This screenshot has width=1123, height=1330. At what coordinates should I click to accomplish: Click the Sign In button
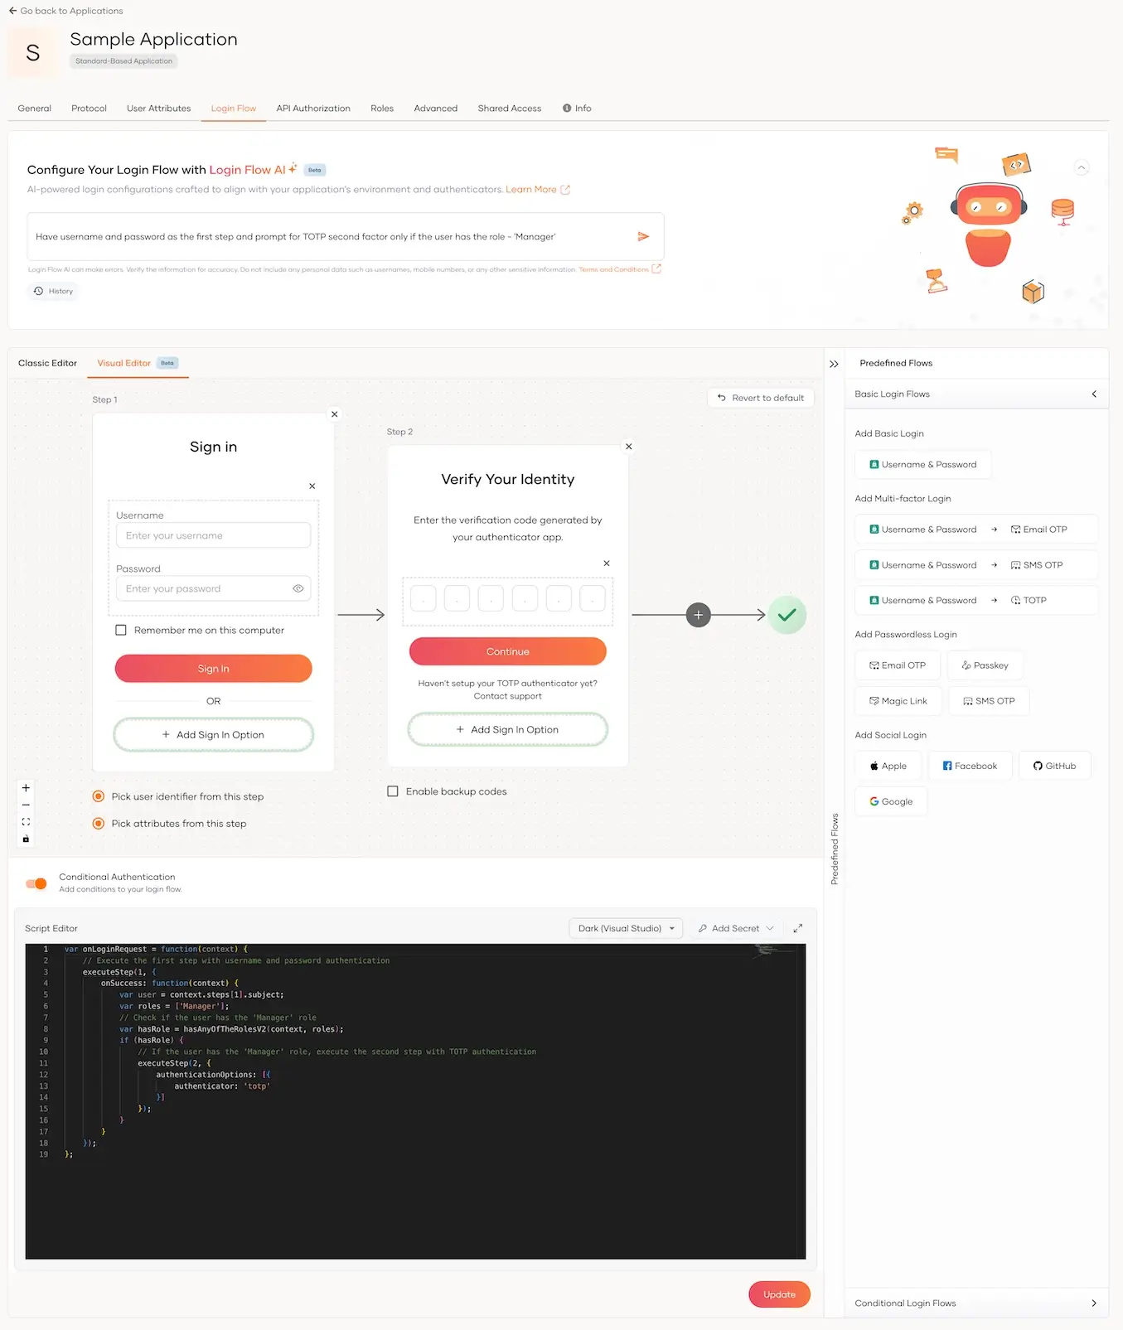pos(214,669)
